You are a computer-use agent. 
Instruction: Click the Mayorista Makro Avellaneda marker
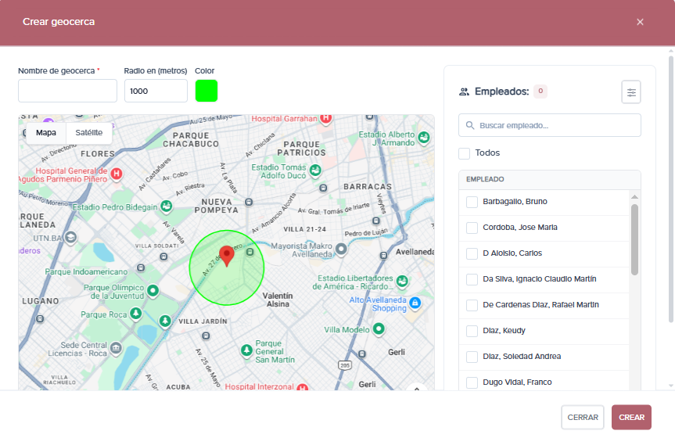click(x=341, y=249)
